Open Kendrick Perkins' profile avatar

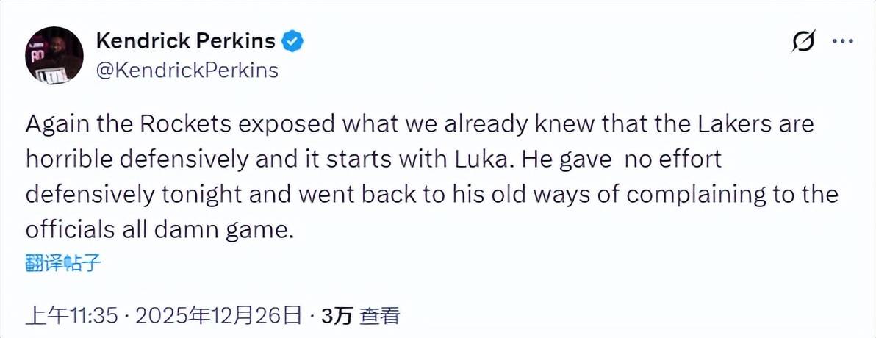(54, 54)
